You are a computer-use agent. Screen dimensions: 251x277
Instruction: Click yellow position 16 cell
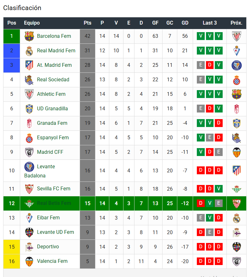point(12,262)
